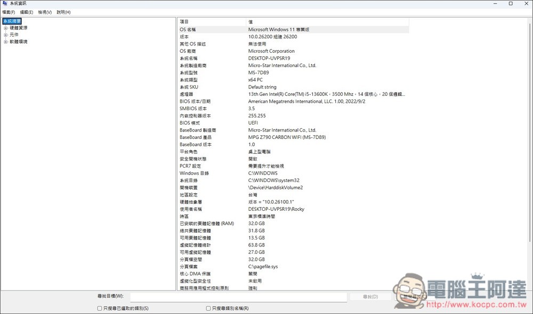533x314 pixels.
Task: Select the UEFI BIOS mode value
Action: click(x=253, y=123)
